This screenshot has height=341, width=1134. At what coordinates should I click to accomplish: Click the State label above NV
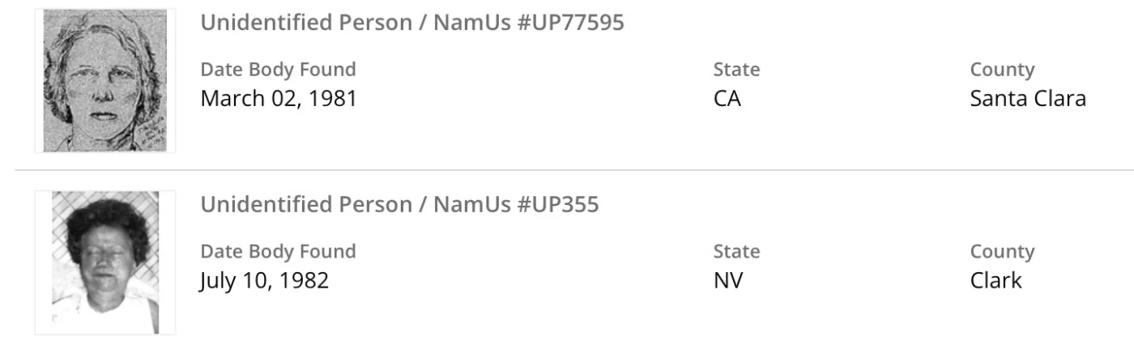pyautogui.click(x=736, y=251)
